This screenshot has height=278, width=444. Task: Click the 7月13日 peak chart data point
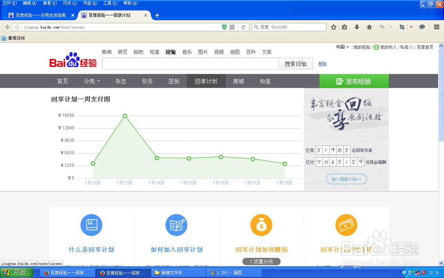[x=125, y=116]
